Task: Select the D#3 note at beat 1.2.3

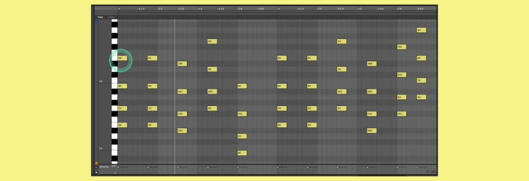Action: tap(182, 130)
